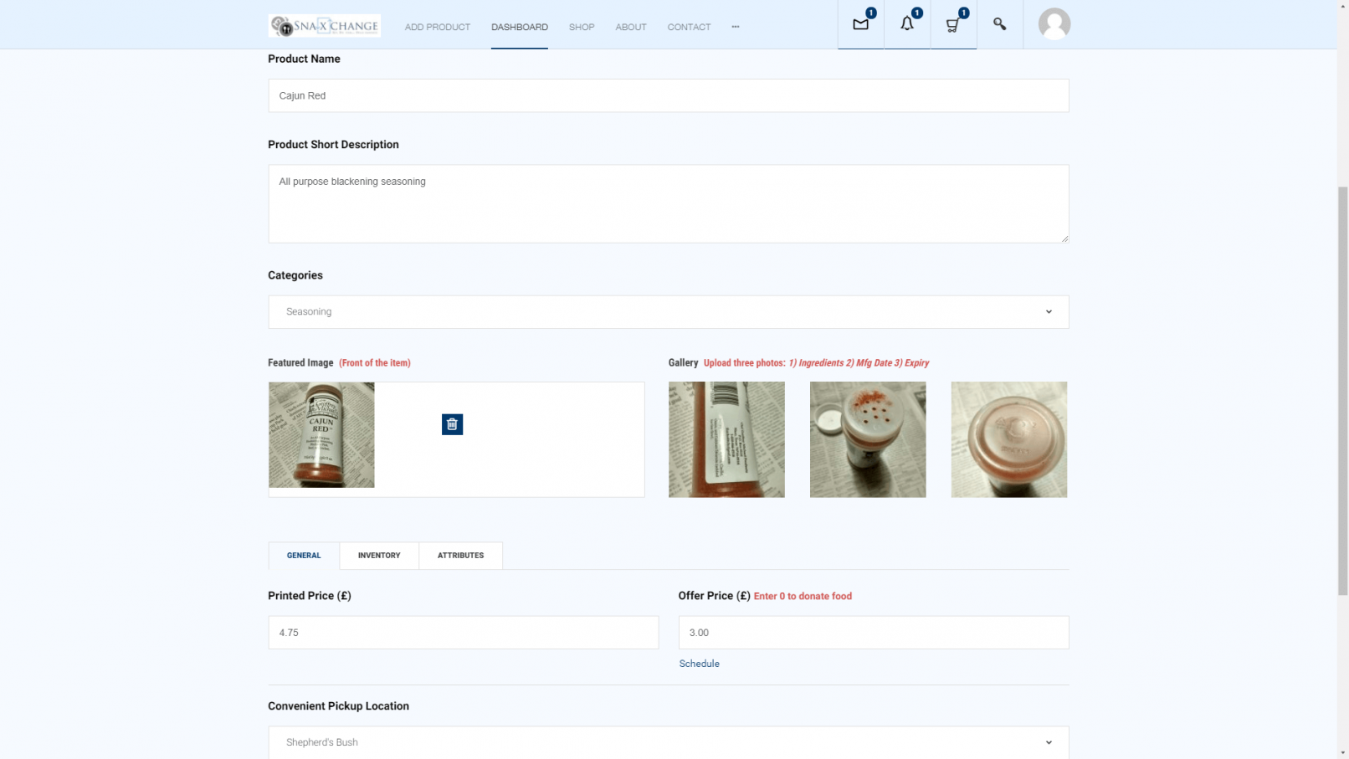Click the search magnifier icon
Screen dimensions: 1349x759
pos(999,24)
